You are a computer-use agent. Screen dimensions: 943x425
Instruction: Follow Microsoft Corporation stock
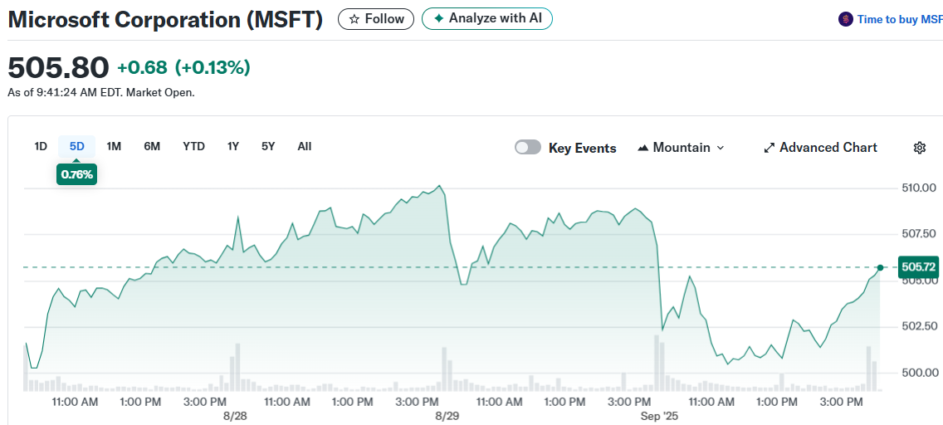click(x=376, y=19)
